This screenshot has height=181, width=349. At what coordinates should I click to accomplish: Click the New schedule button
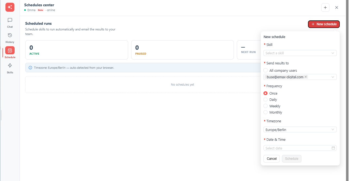click(x=324, y=24)
